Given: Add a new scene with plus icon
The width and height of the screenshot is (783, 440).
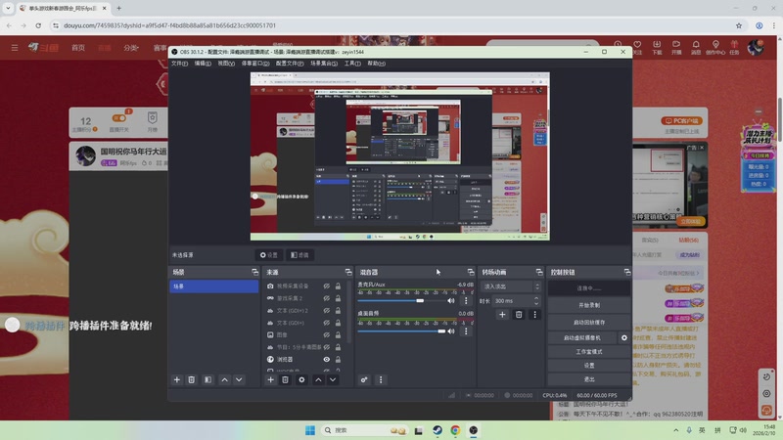Looking at the screenshot, I should click(177, 379).
